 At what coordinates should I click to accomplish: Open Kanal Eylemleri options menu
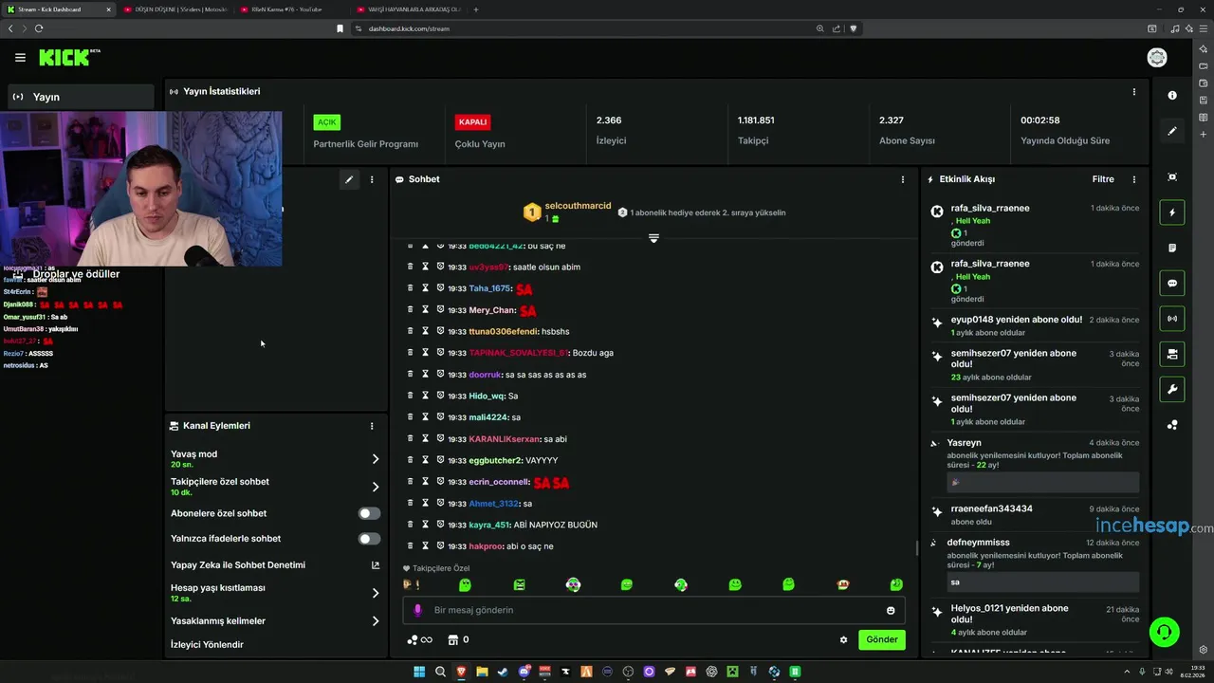pos(372,426)
